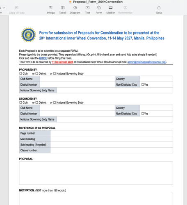The height and width of the screenshot is (205, 187).
Task: Tick Yes for Non-Districted Club in Proposed By
Action: click(143, 84)
